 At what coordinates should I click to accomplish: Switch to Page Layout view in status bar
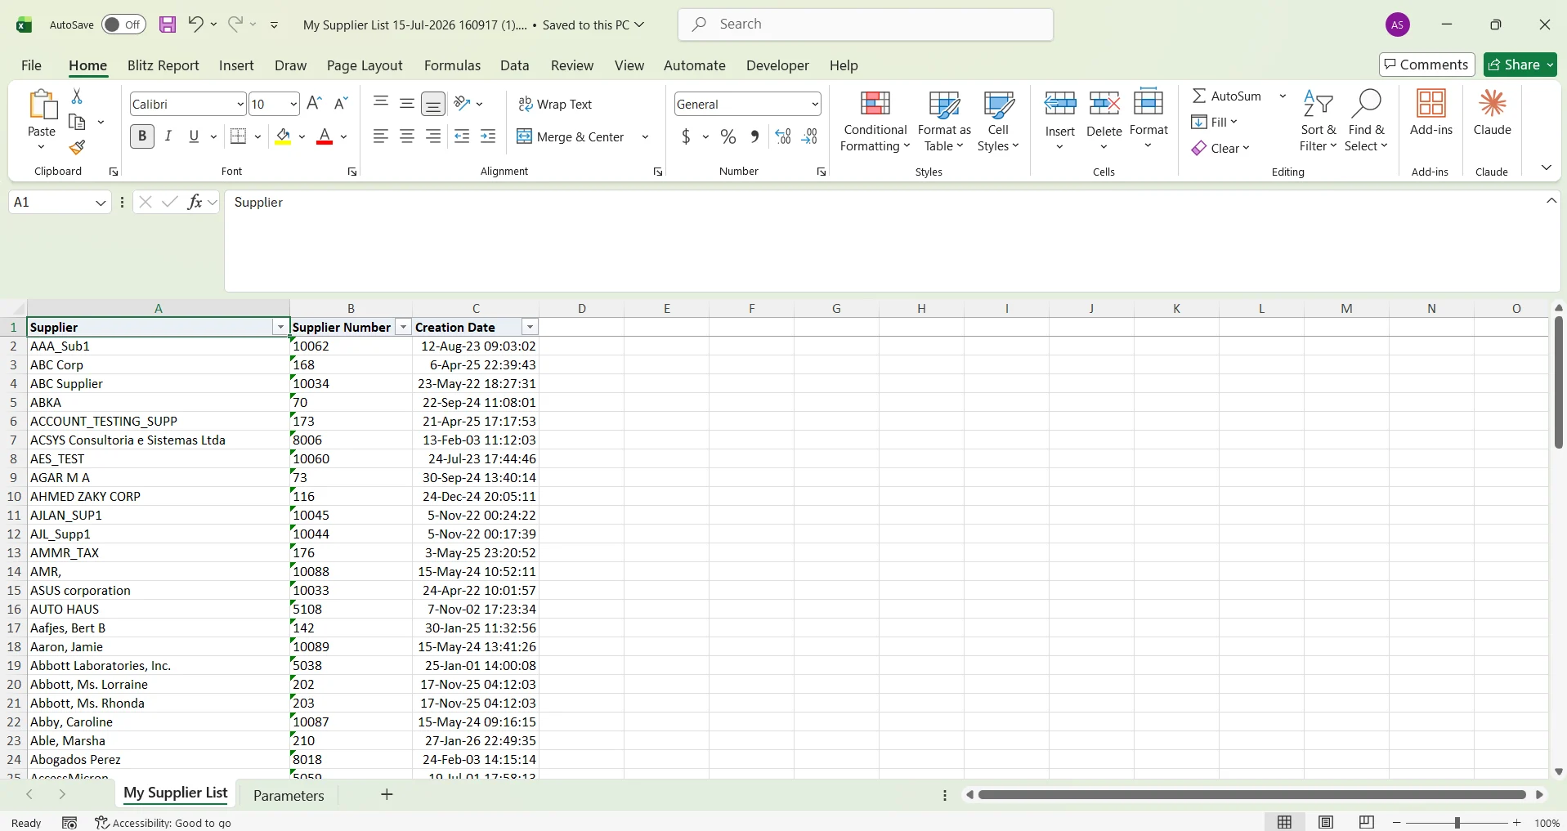pyautogui.click(x=1326, y=822)
